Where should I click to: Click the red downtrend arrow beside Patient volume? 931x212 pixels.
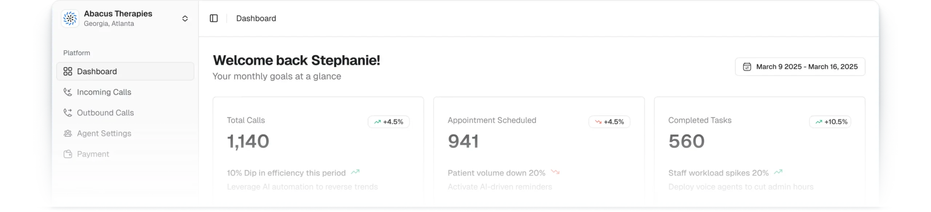[555, 172]
